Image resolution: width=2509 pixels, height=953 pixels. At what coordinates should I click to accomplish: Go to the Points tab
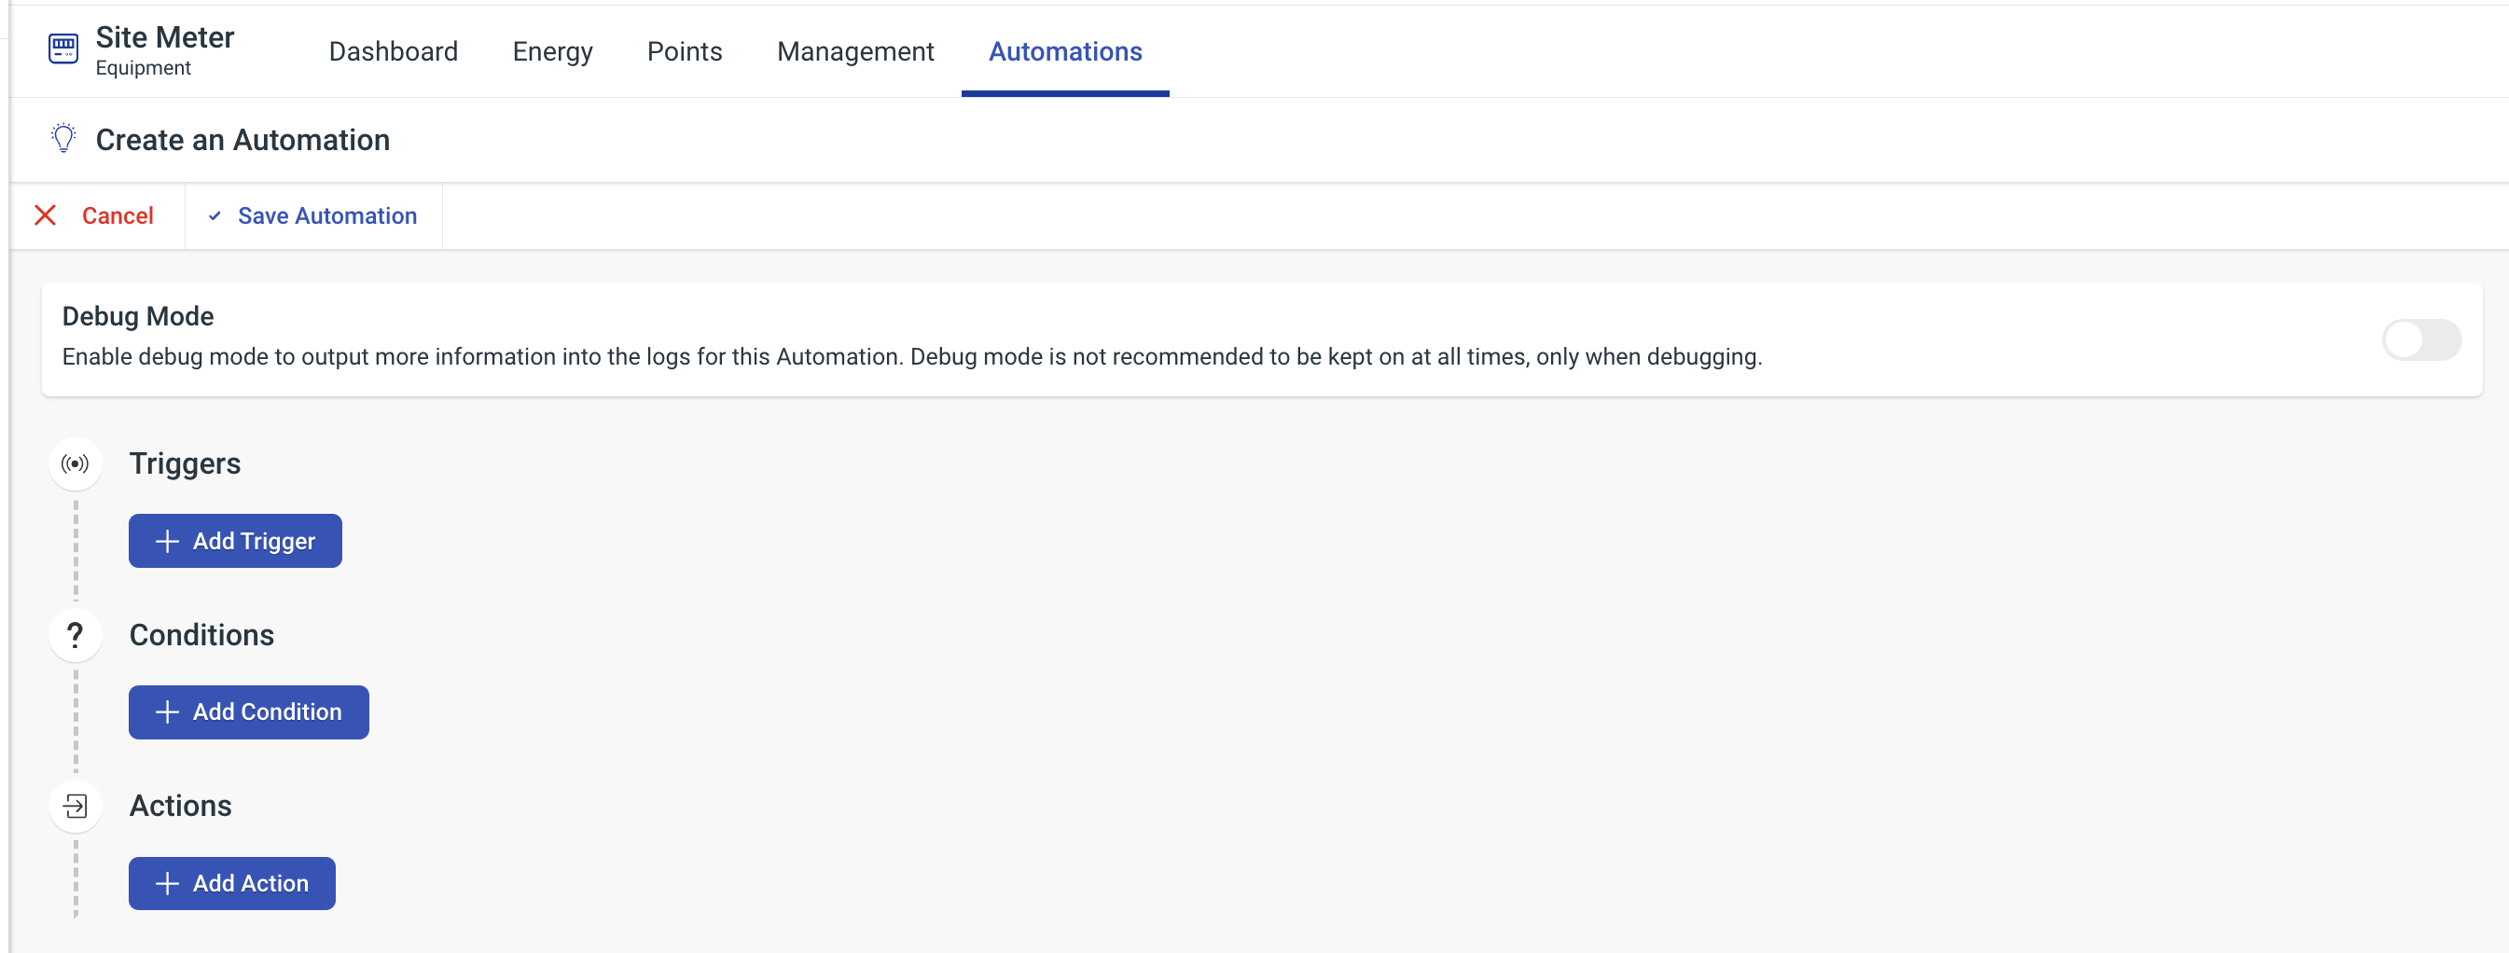tap(685, 51)
